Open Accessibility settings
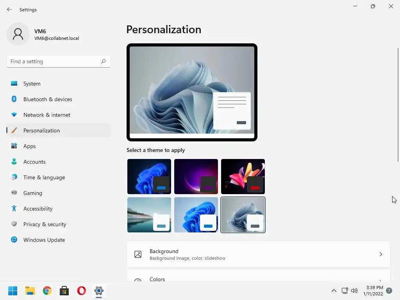The height and width of the screenshot is (300, 400). 59,209
